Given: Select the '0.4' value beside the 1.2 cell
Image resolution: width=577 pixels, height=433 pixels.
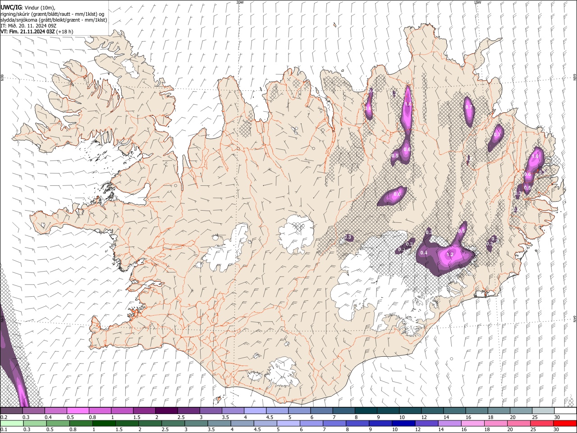Looking at the screenshot, I should coord(424,253).
